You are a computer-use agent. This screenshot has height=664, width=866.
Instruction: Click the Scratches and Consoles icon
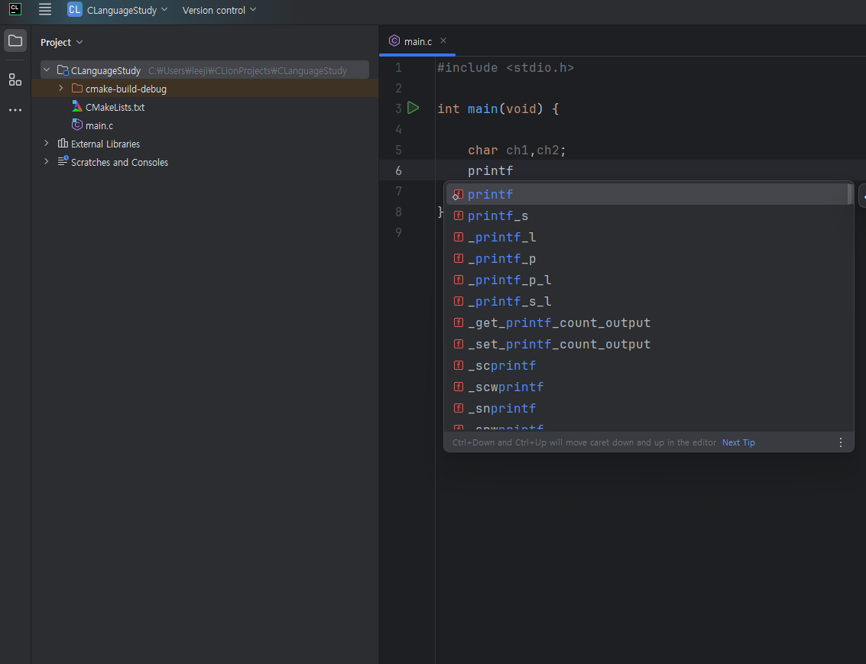coord(63,161)
